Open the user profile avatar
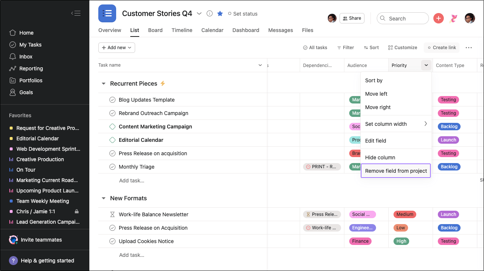Screen dimensions: 484x271 470,18
